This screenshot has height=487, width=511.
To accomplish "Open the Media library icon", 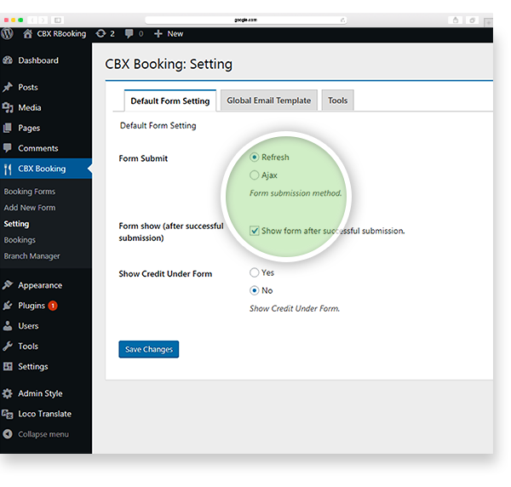I will point(8,107).
